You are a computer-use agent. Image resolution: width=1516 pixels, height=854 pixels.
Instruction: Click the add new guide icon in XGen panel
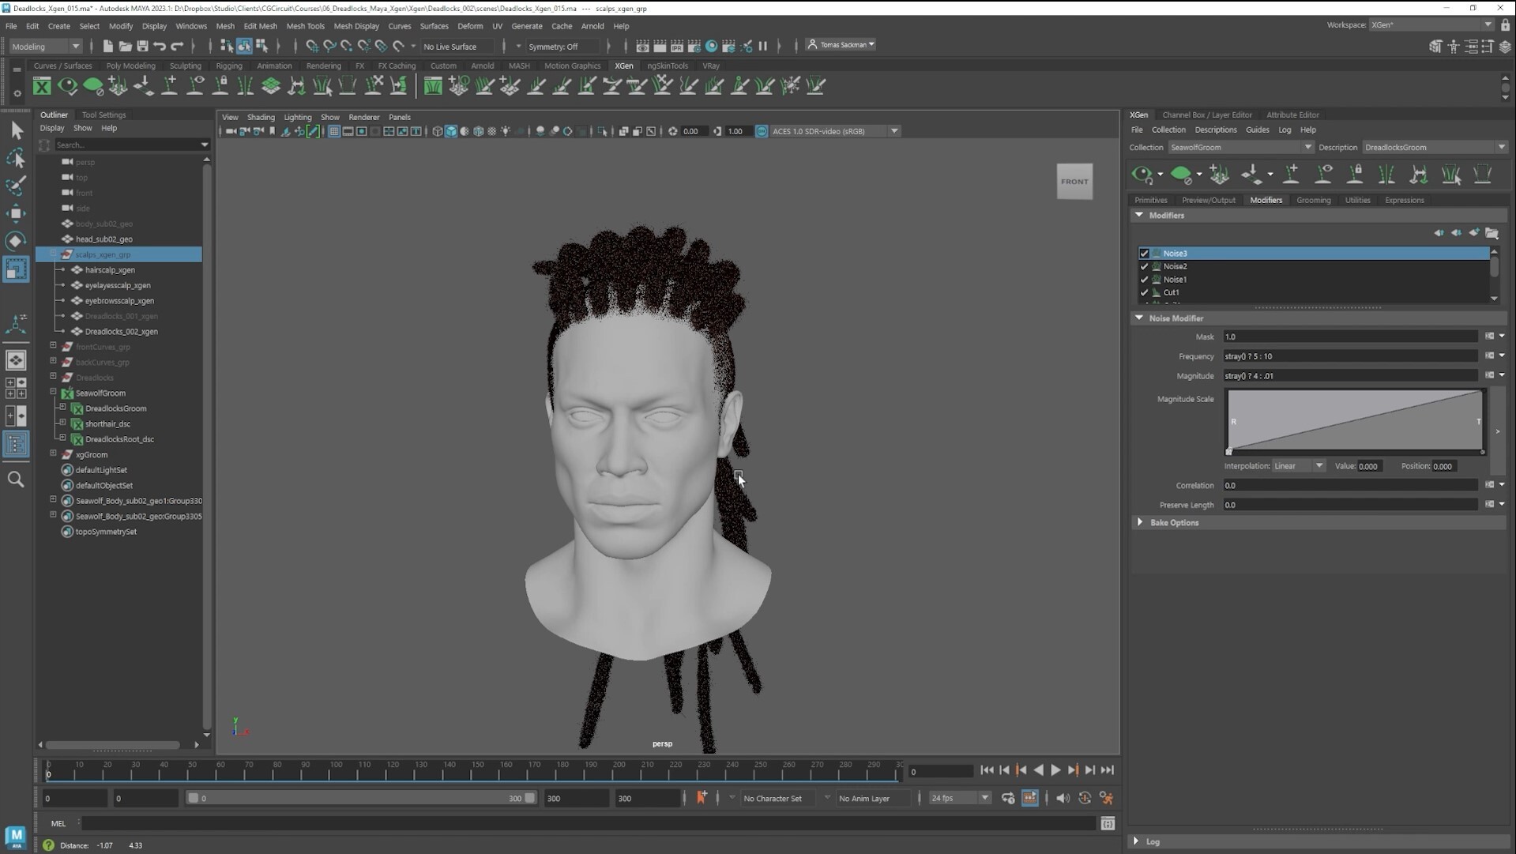pos(1292,175)
